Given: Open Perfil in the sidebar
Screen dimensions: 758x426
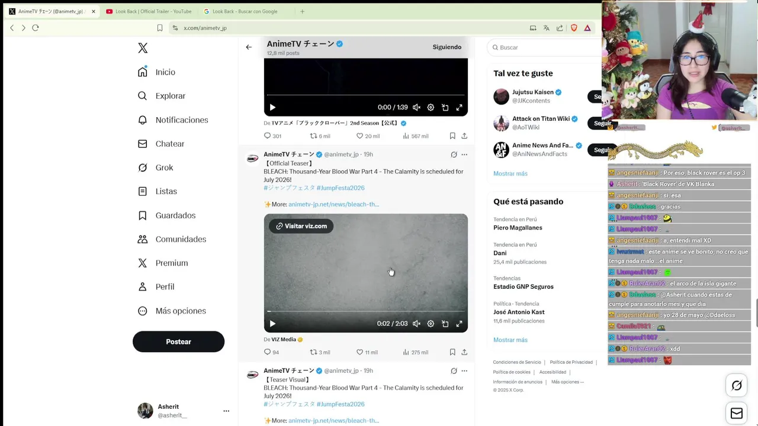Looking at the screenshot, I should 156,286.
